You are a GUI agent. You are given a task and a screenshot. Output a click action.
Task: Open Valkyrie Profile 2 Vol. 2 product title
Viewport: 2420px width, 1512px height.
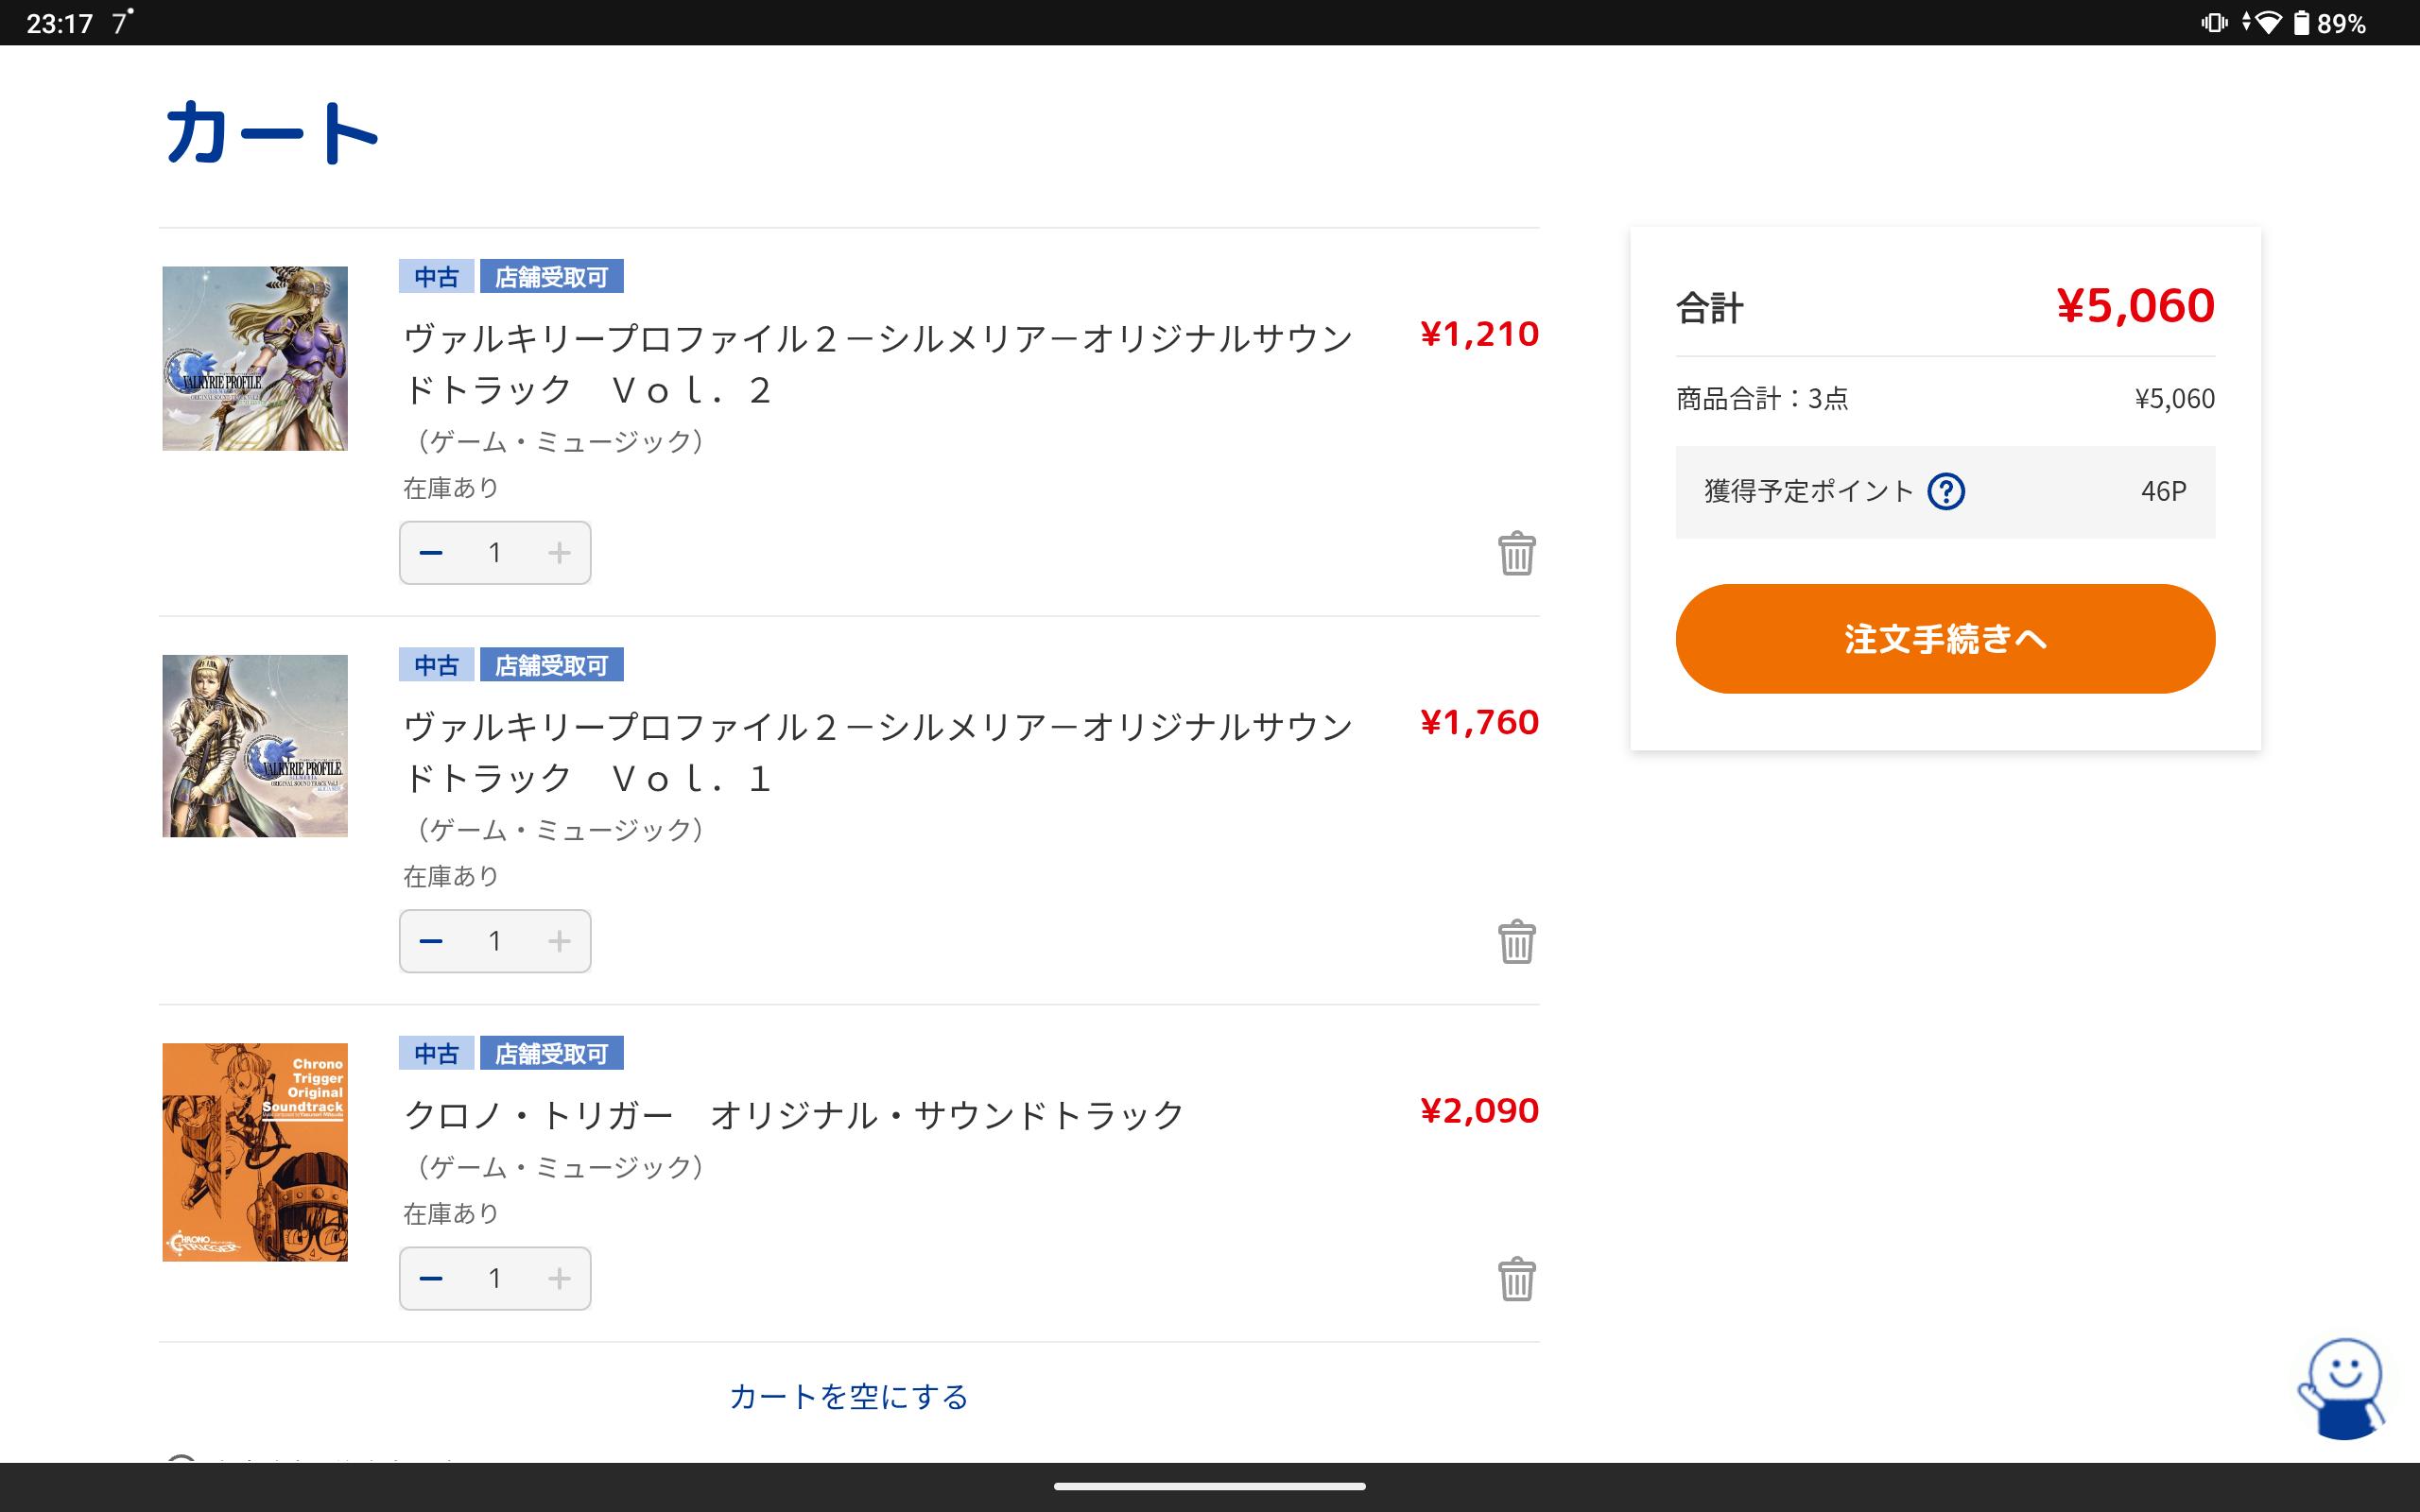pos(877,364)
